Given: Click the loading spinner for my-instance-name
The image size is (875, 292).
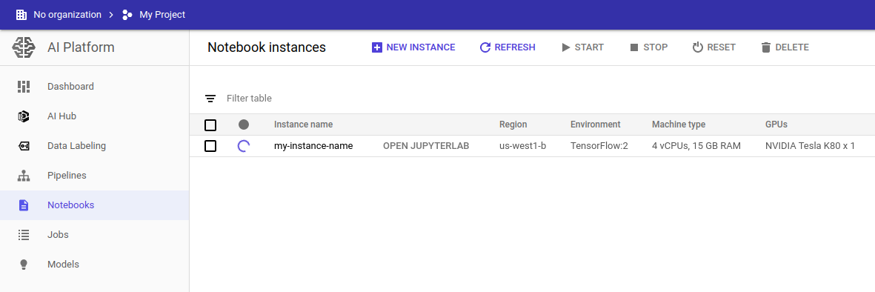Looking at the screenshot, I should 244,146.
